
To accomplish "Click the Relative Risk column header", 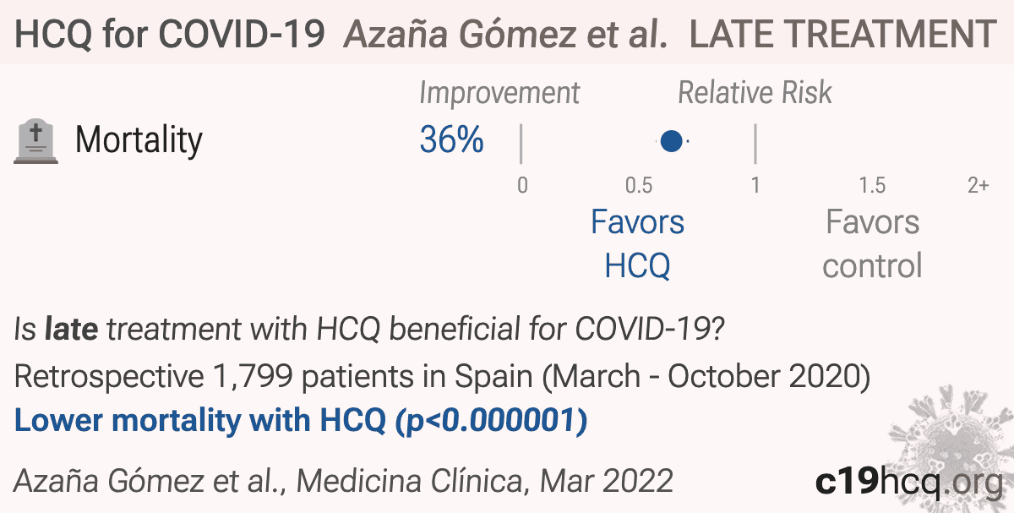I will point(755,93).
